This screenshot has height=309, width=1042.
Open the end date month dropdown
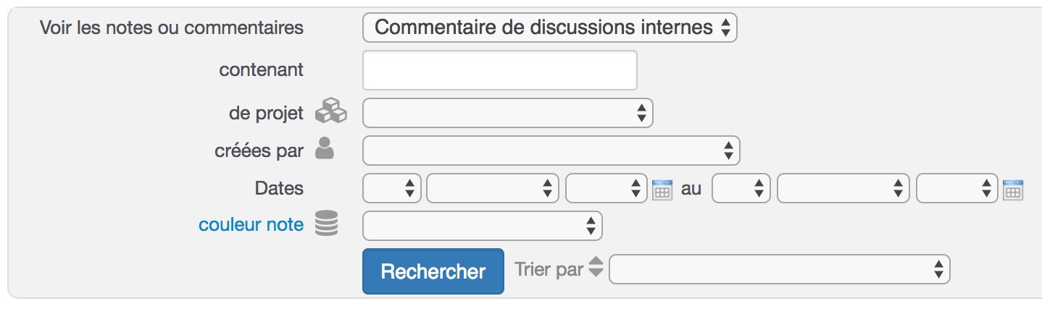click(x=843, y=188)
